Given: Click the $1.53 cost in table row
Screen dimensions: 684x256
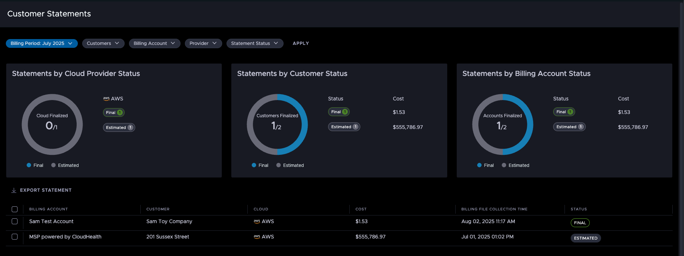Looking at the screenshot, I should pyautogui.click(x=361, y=221).
